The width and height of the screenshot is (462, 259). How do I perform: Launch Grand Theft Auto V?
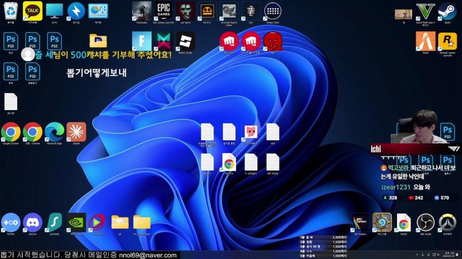click(425, 10)
